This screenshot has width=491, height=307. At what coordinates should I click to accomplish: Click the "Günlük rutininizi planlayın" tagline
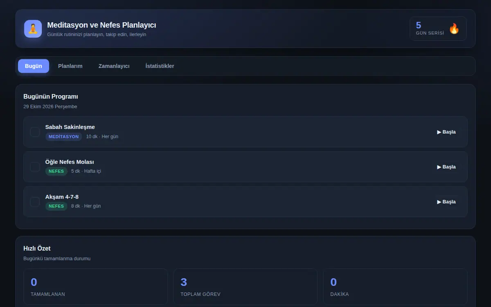click(x=97, y=34)
